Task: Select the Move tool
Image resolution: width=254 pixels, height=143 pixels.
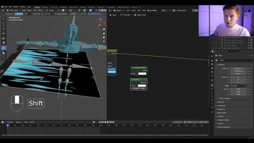Action: (x=4, y=29)
